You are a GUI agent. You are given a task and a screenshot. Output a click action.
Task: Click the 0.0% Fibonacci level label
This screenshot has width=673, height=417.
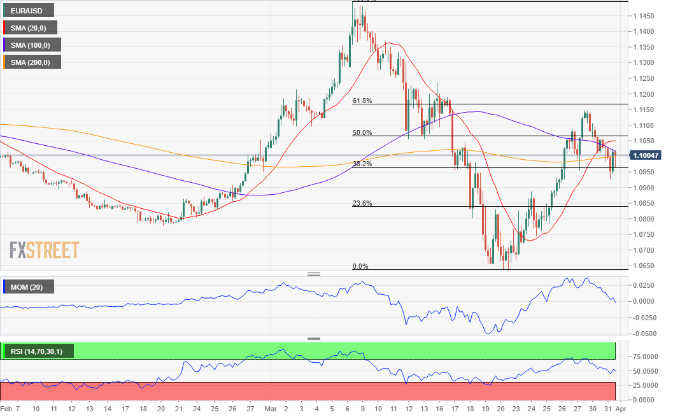click(x=360, y=266)
